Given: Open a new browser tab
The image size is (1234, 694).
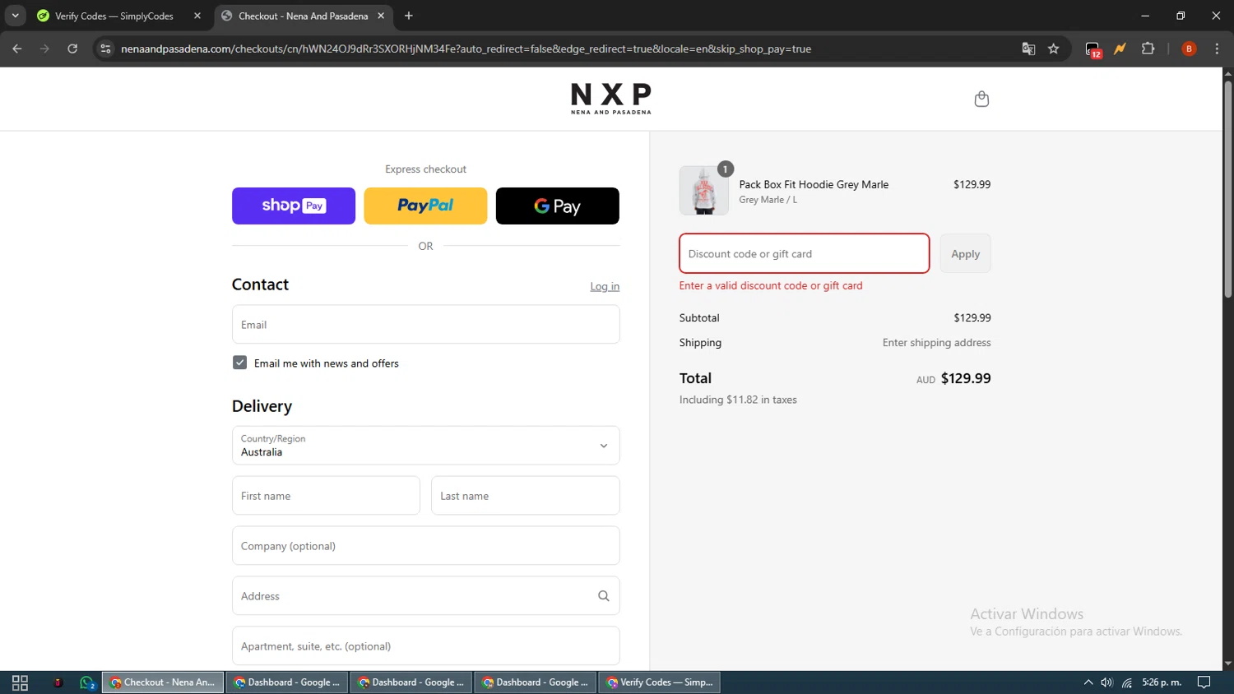Looking at the screenshot, I should pos(409,16).
